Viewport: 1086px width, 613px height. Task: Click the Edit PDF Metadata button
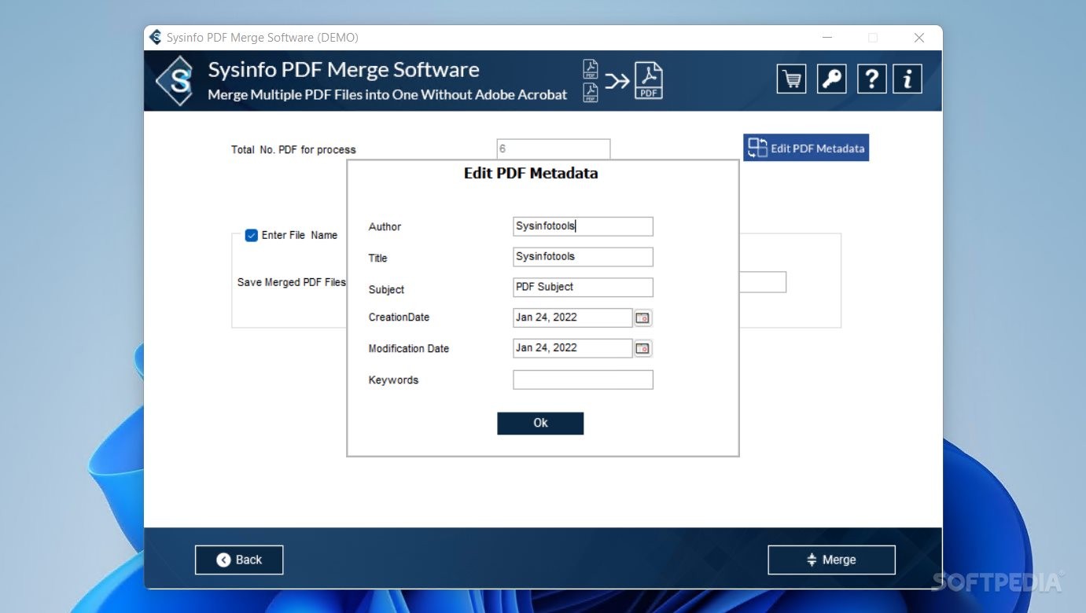[x=806, y=148]
